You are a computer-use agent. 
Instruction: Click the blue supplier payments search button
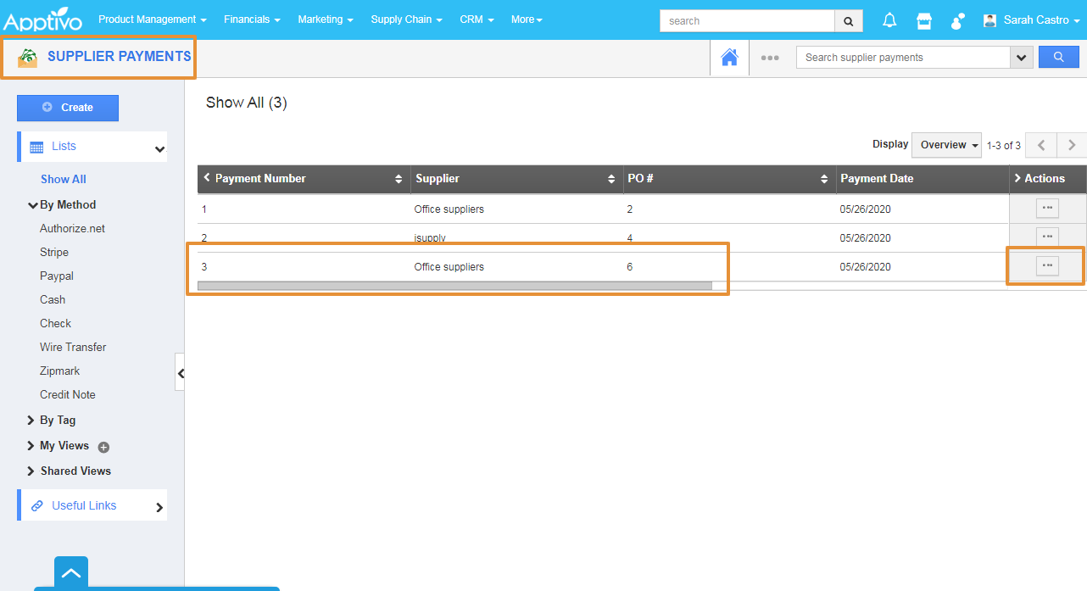point(1059,58)
